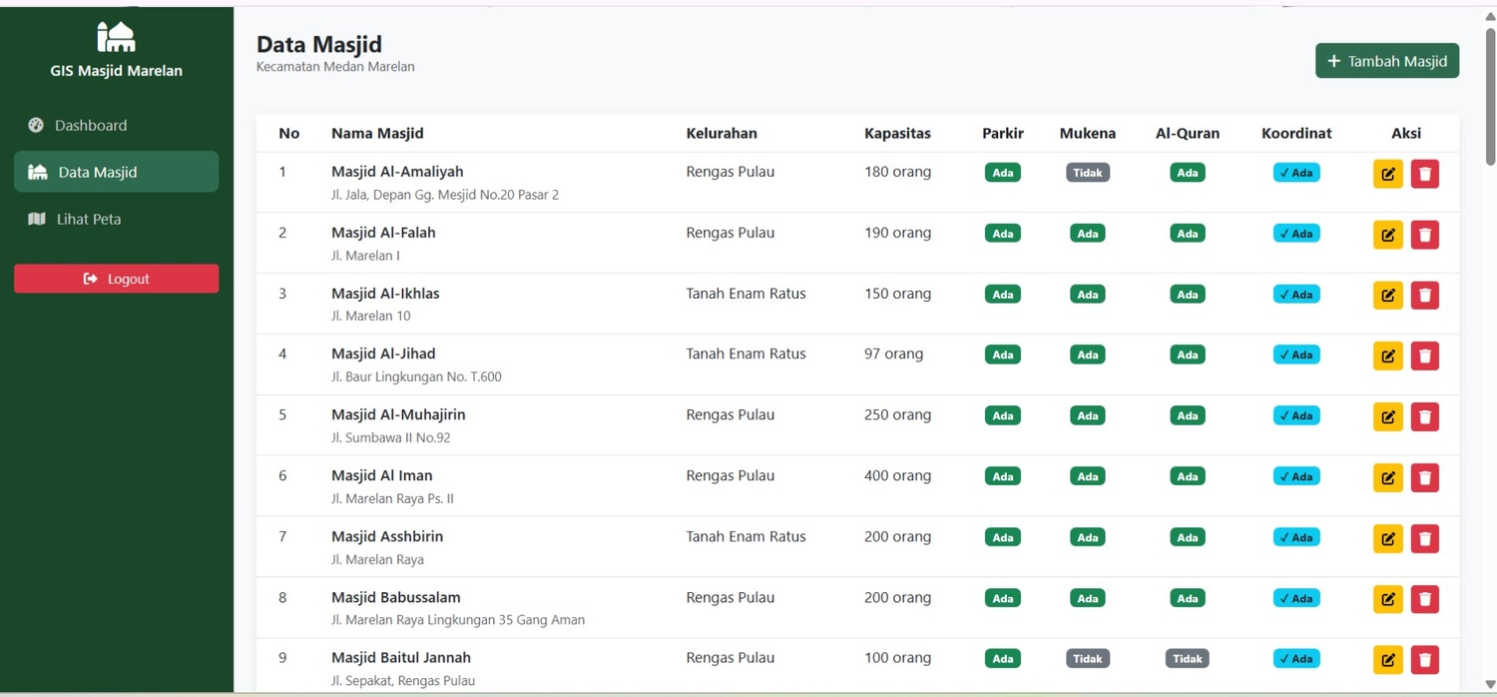1497x697 pixels.
Task: Delete Masjid Al Iman entry
Action: pyautogui.click(x=1425, y=477)
